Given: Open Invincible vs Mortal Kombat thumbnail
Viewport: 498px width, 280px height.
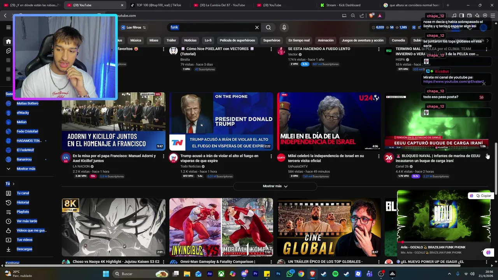Looking at the screenshot, I should [x=221, y=227].
